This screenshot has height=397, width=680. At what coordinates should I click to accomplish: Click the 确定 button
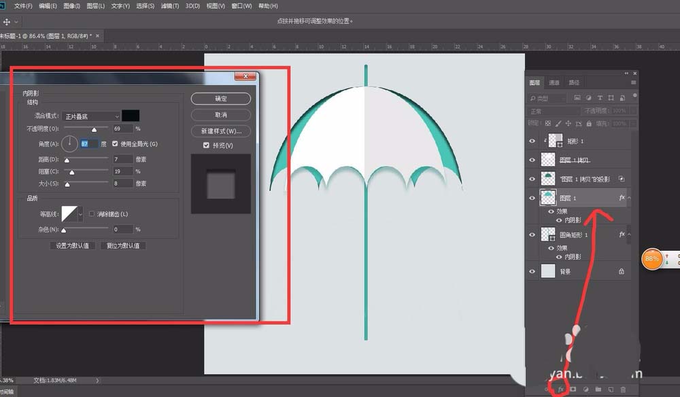point(220,99)
